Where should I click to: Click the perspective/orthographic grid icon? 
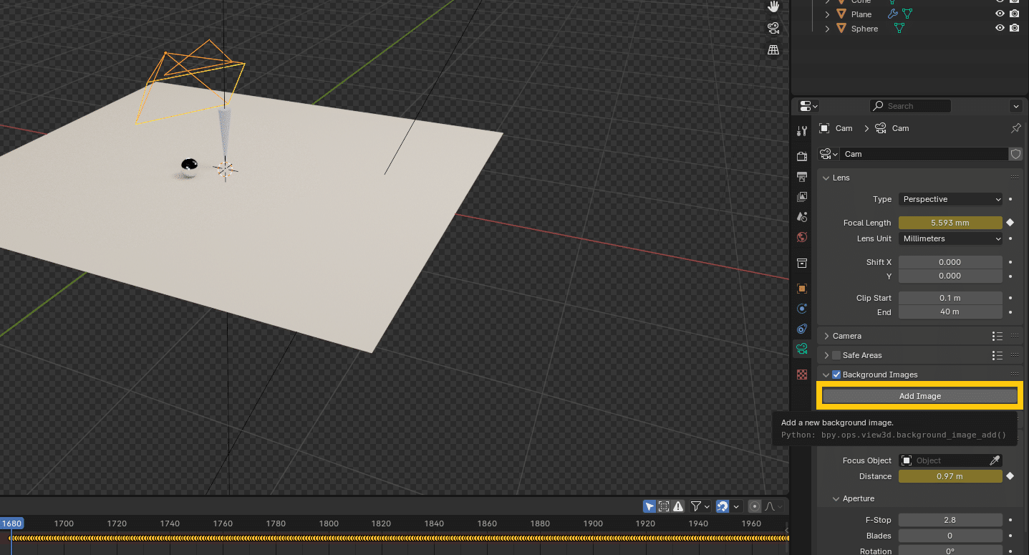point(773,49)
